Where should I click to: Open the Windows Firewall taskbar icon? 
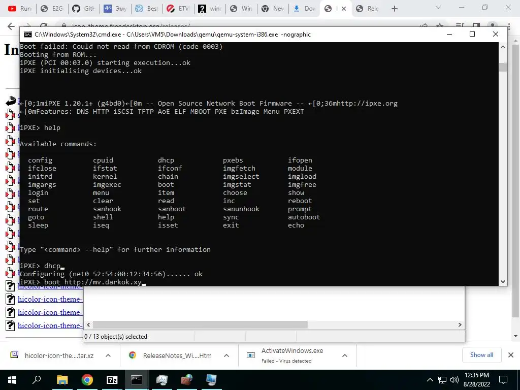[187, 380]
